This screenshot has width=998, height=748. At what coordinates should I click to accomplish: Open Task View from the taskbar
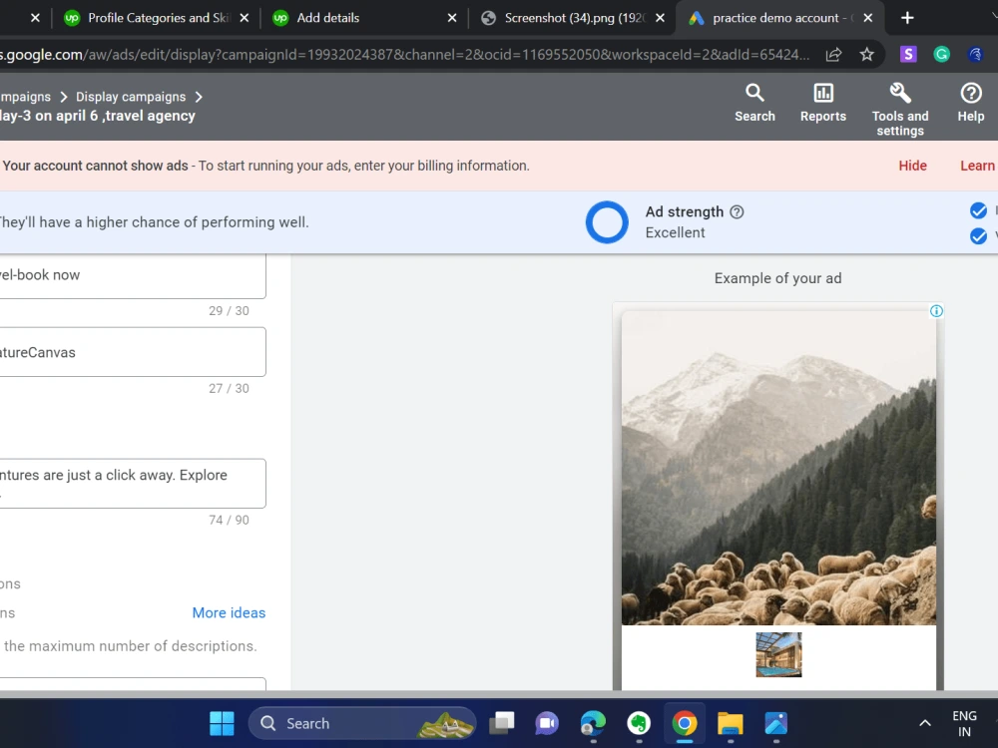click(502, 723)
